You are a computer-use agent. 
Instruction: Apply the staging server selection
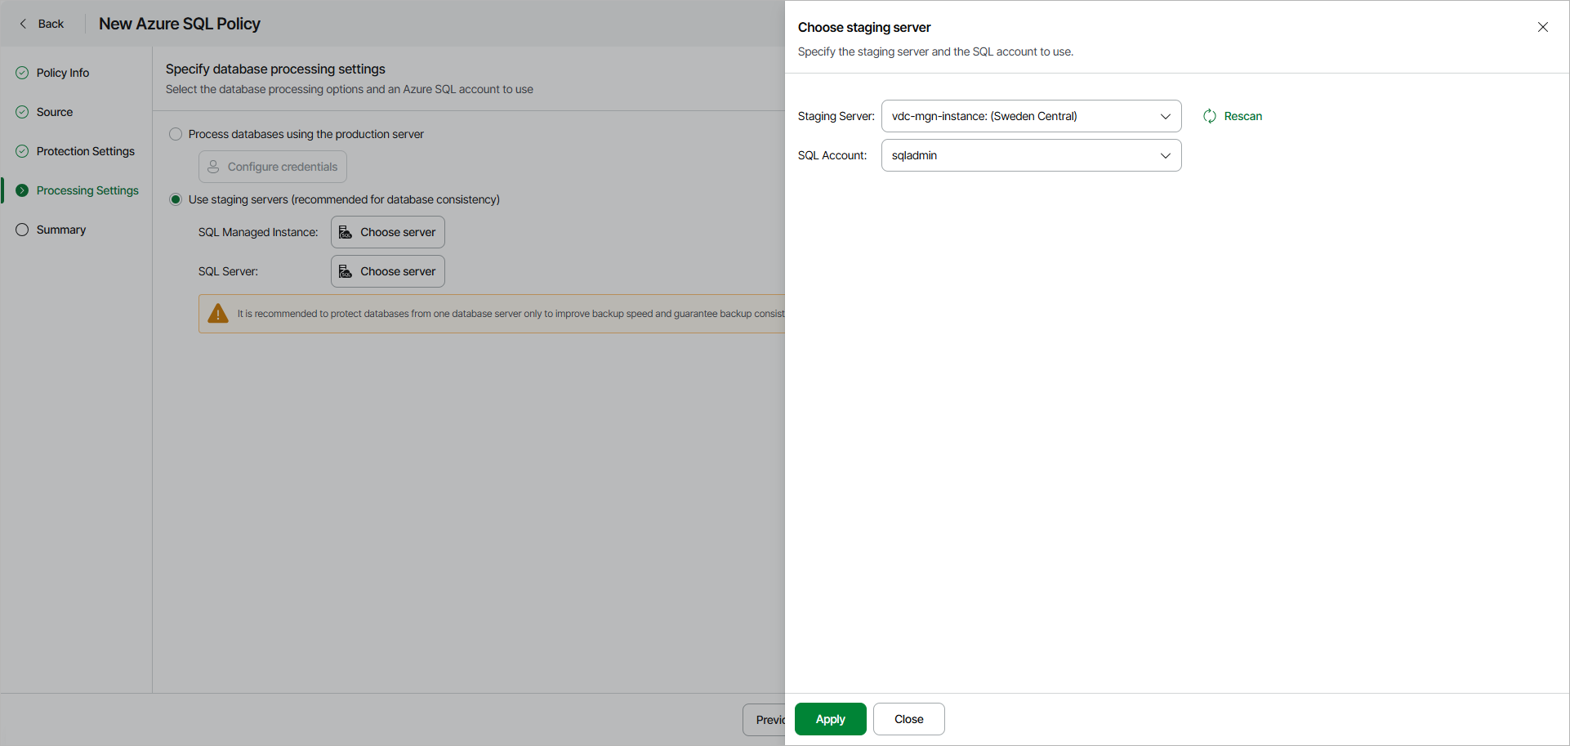pyautogui.click(x=830, y=719)
